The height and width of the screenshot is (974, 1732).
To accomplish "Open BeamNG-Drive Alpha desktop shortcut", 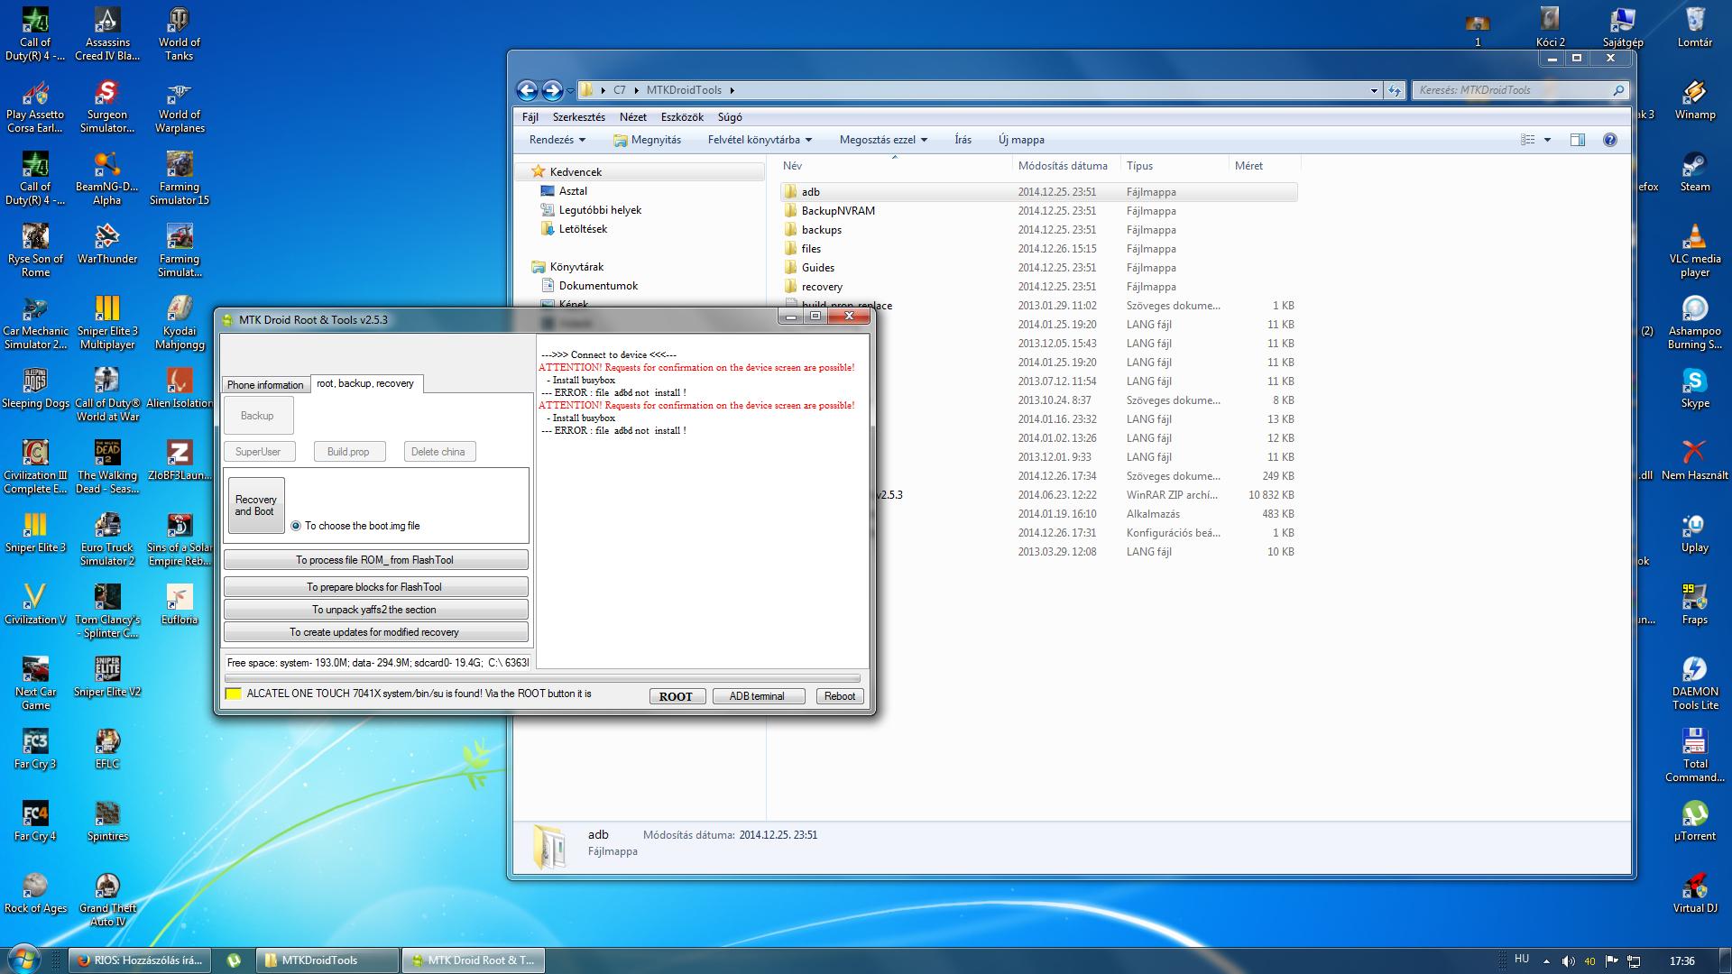I will tap(107, 178).
